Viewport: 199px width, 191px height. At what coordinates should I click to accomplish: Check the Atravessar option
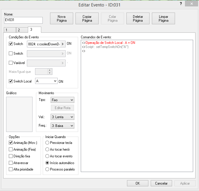tap(11, 163)
